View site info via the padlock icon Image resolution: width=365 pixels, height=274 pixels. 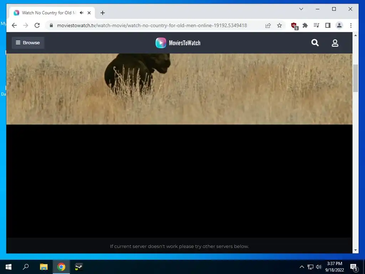pos(51,25)
